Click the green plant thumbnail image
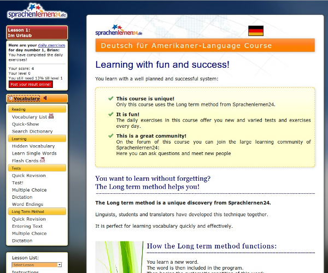Image resolution: width=328 pixels, height=273 pixels. point(119,257)
